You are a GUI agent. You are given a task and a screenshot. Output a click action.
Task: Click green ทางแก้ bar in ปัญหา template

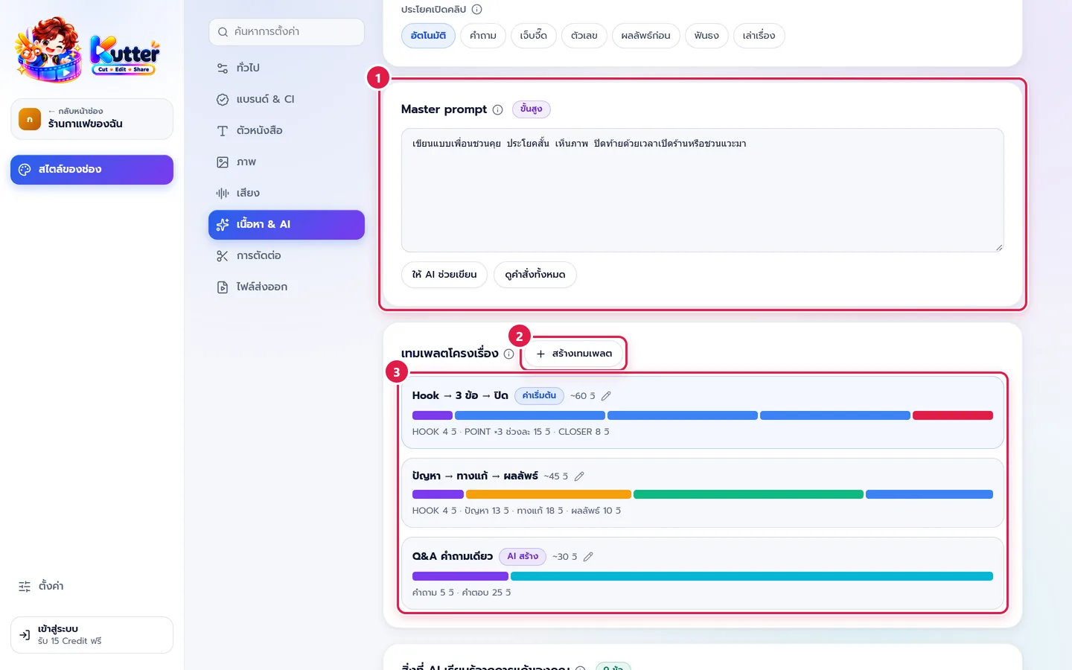tap(748, 494)
